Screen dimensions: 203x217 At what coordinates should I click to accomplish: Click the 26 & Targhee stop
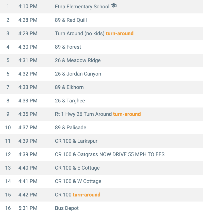click(70, 101)
